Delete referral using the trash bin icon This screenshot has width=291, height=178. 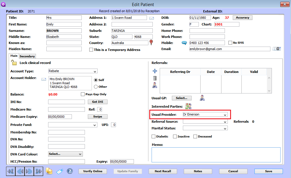coord(155,78)
